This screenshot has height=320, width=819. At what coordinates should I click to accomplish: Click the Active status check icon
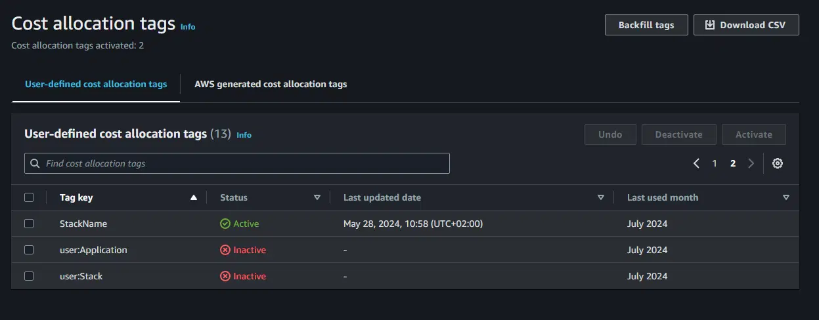(225, 224)
